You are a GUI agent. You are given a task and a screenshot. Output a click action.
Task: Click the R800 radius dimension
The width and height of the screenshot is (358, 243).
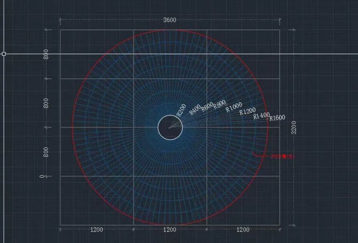(220, 105)
